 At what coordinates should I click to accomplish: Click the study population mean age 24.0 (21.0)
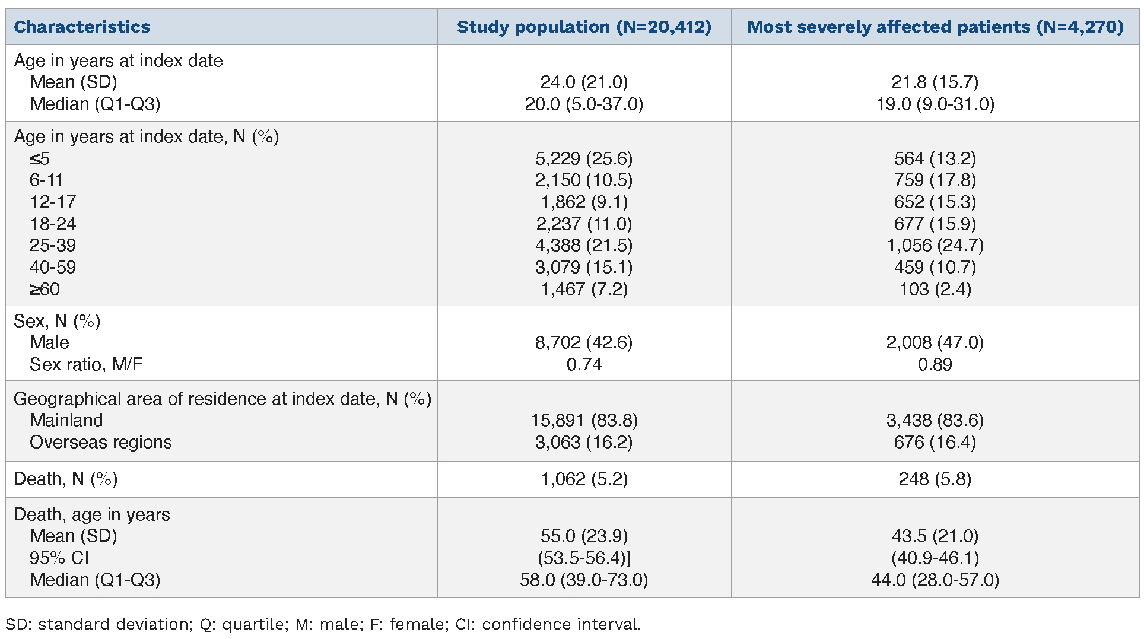(x=584, y=82)
